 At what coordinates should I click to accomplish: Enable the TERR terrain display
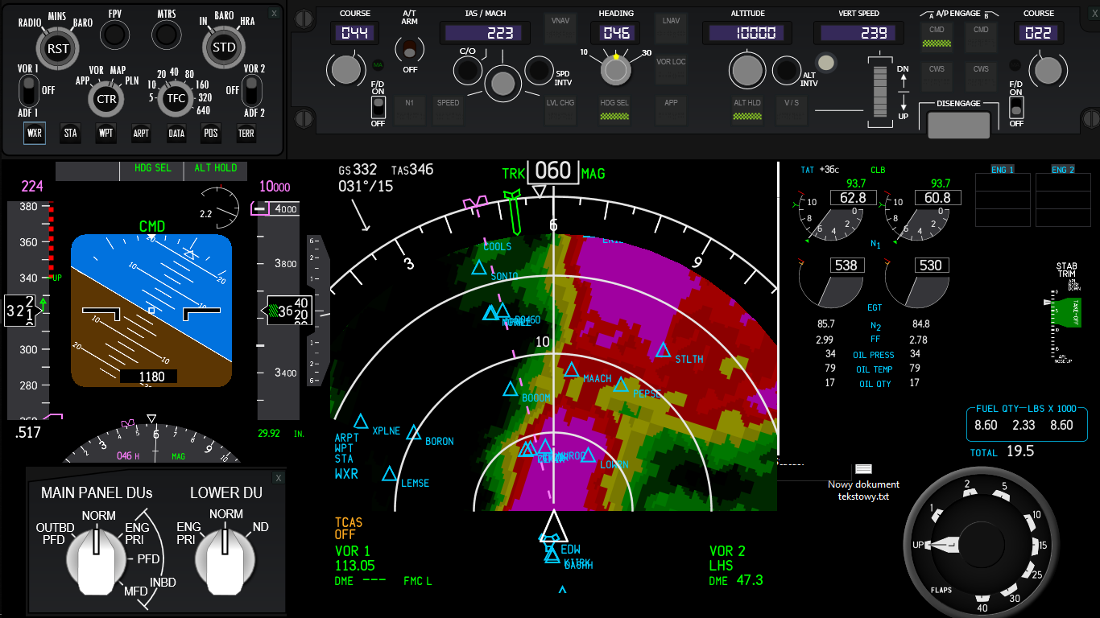click(246, 134)
